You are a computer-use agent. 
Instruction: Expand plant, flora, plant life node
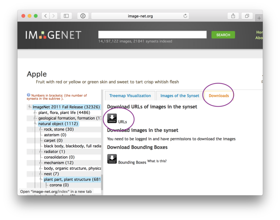[x=35, y=113]
